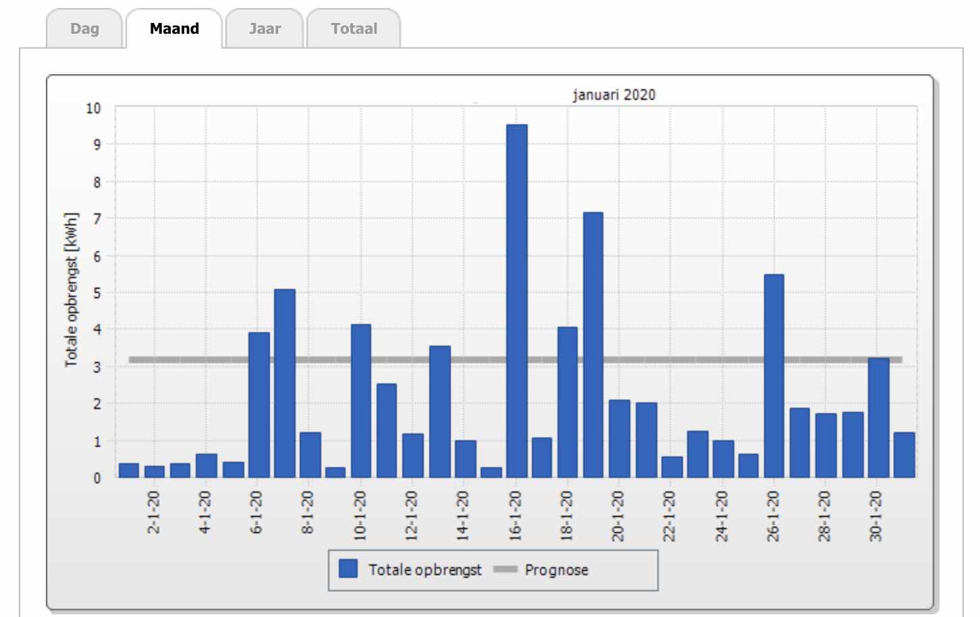Click the bar for 10-1-20
Image resolution: width=980 pixels, height=617 pixels.
click(x=361, y=401)
